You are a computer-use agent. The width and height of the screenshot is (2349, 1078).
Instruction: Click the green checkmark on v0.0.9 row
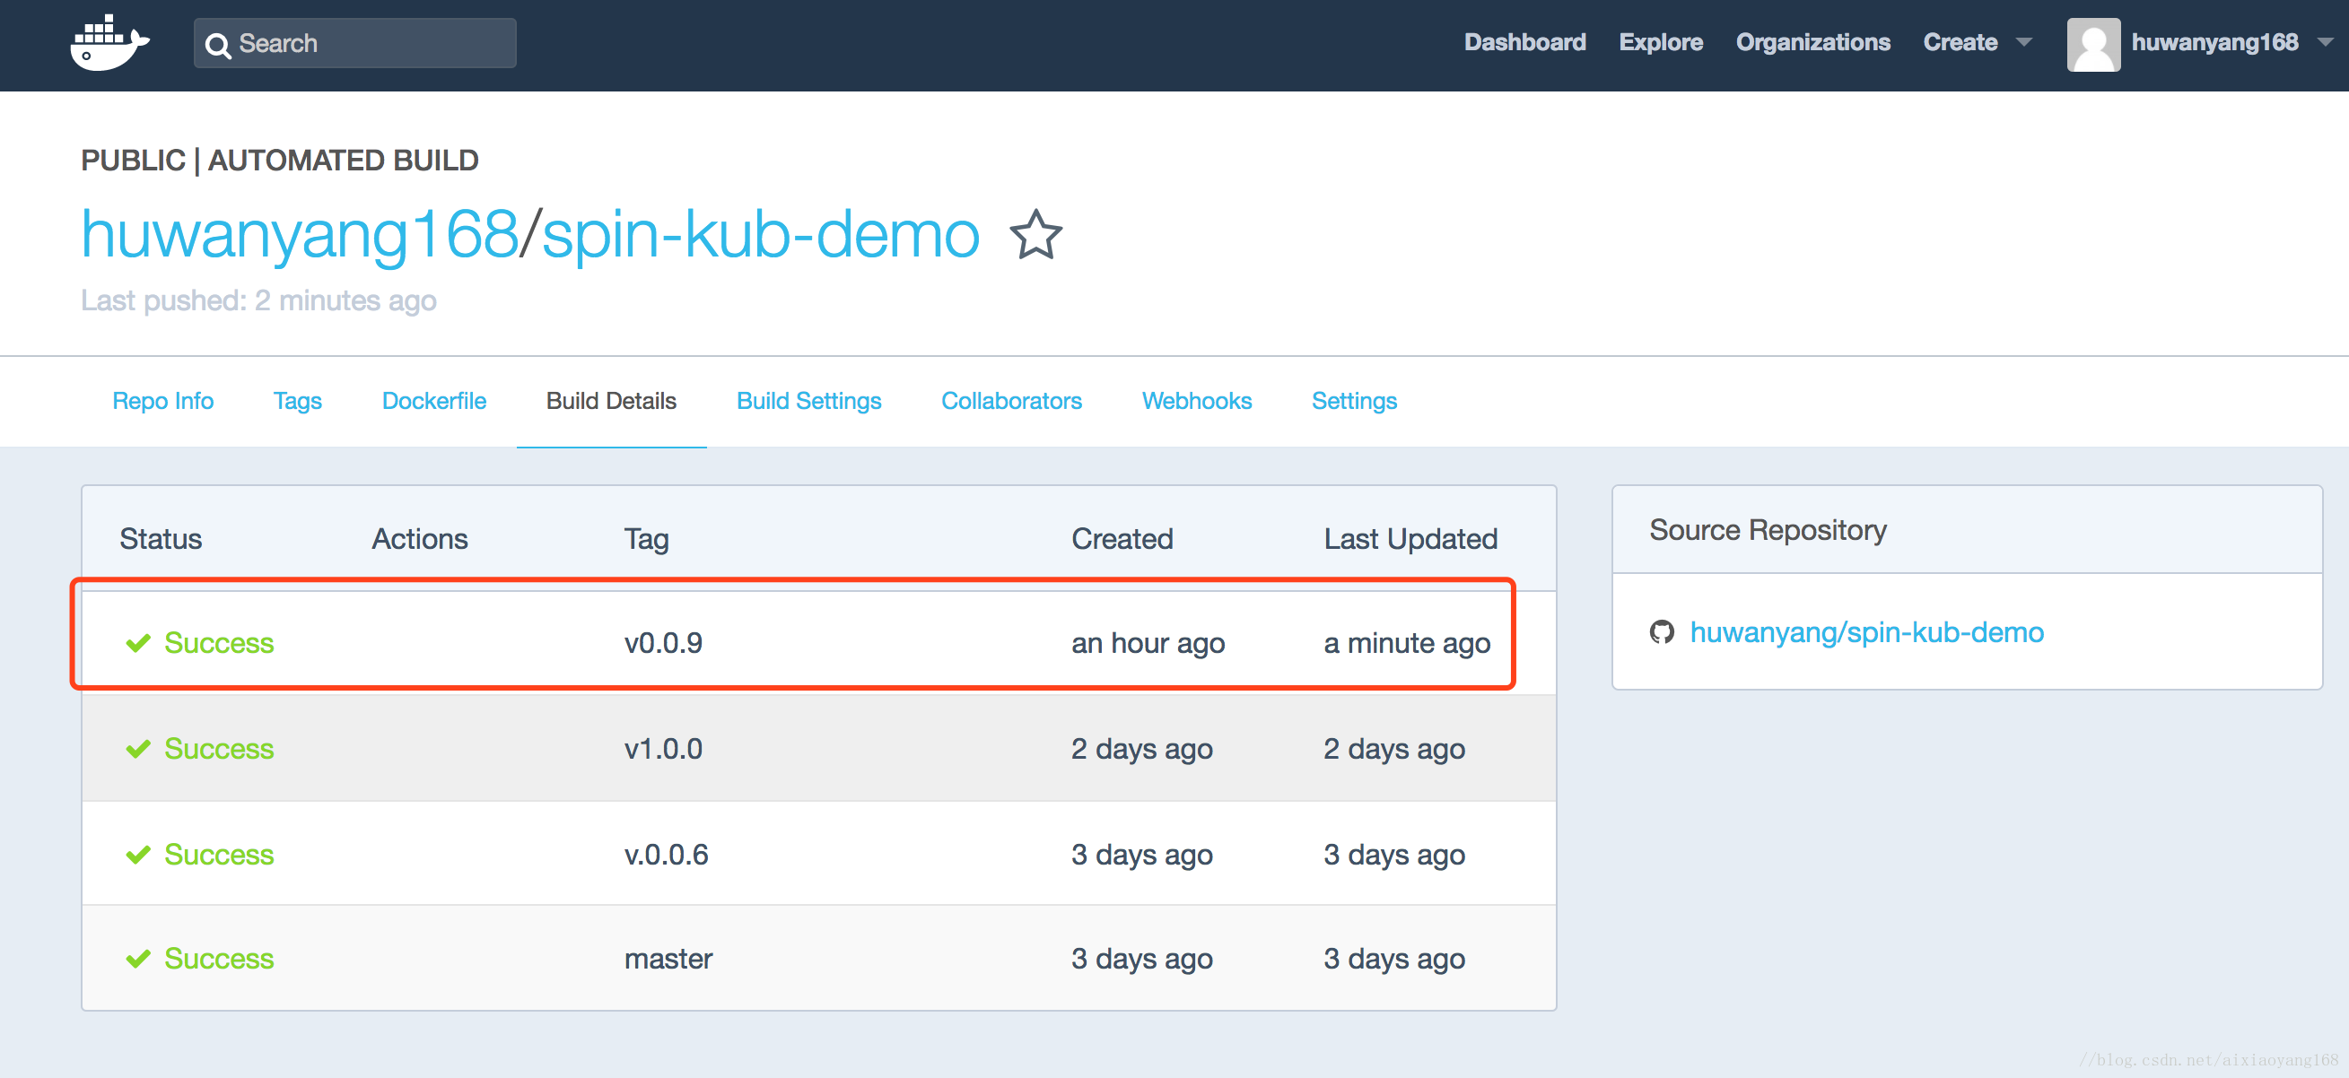coord(137,643)
